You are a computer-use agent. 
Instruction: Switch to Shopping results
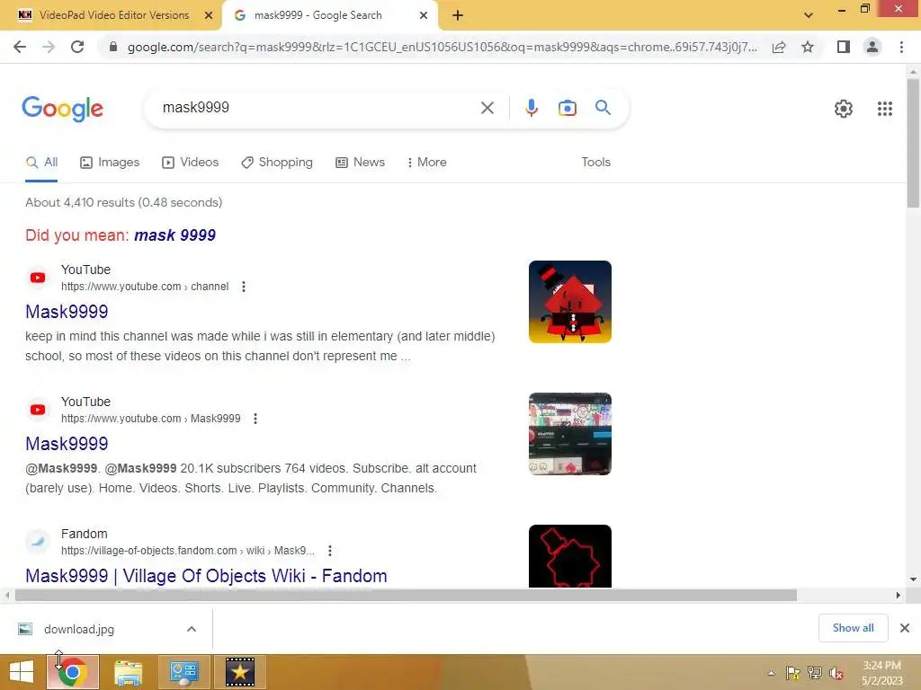pyautogui.click(x=277, y=162)
